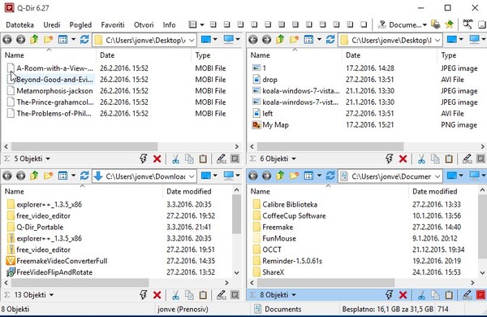
Task: Open 6 Objekti dropdown
Action: click(x=278, y=158)
